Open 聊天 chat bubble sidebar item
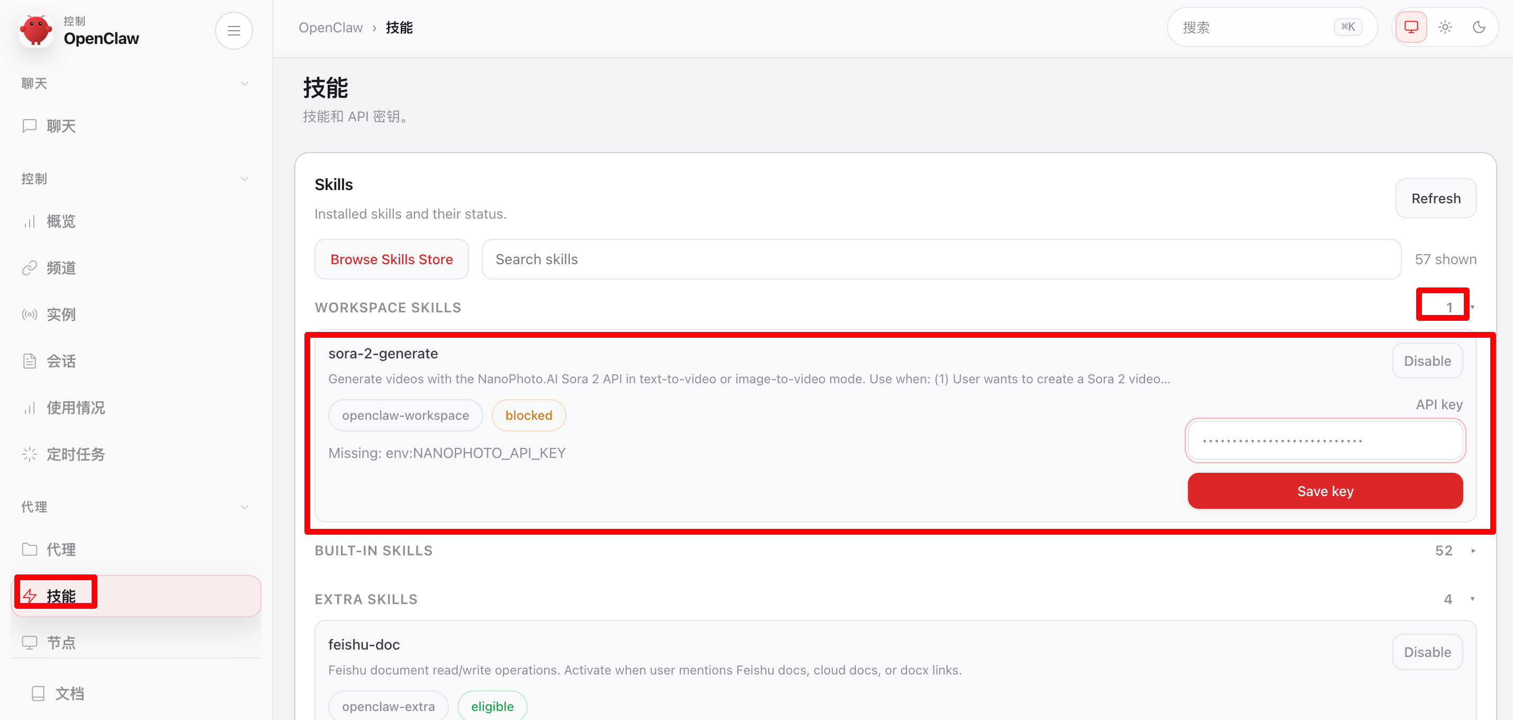Screen dimensions: 1513x720 pyautogui.click(x=60, y=126)
